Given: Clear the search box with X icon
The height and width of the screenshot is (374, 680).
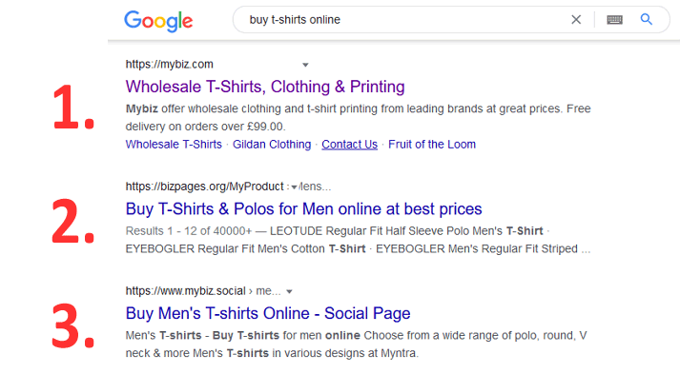Looking at the screenshot, I should [x=576, y=19].
